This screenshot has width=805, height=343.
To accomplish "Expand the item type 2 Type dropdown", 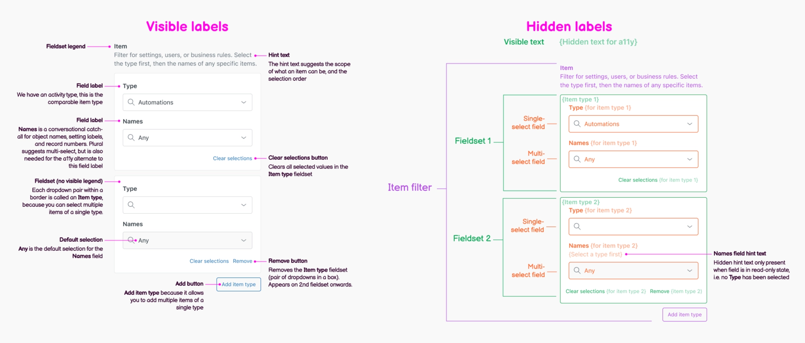I will click(690, 226).
